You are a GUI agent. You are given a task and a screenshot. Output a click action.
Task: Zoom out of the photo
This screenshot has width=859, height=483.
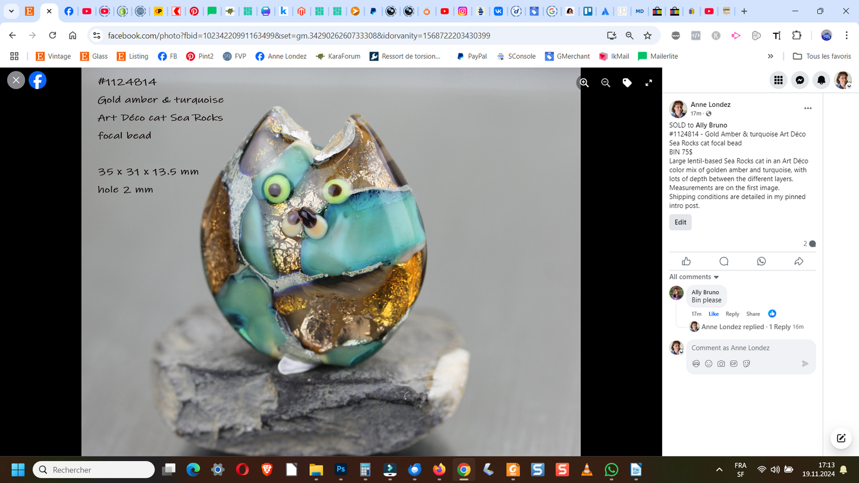(606, 83)
